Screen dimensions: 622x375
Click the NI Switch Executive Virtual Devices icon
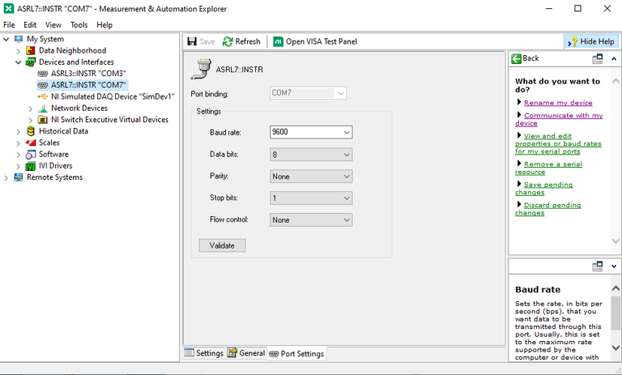(42, 120)
